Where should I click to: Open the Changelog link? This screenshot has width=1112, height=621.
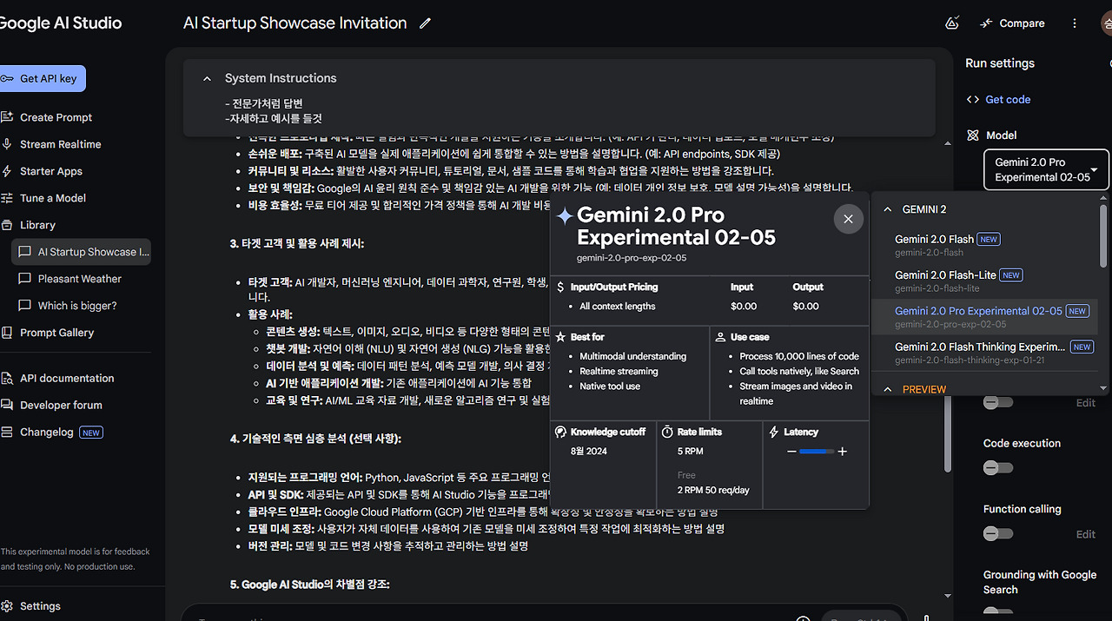[47, 432]
